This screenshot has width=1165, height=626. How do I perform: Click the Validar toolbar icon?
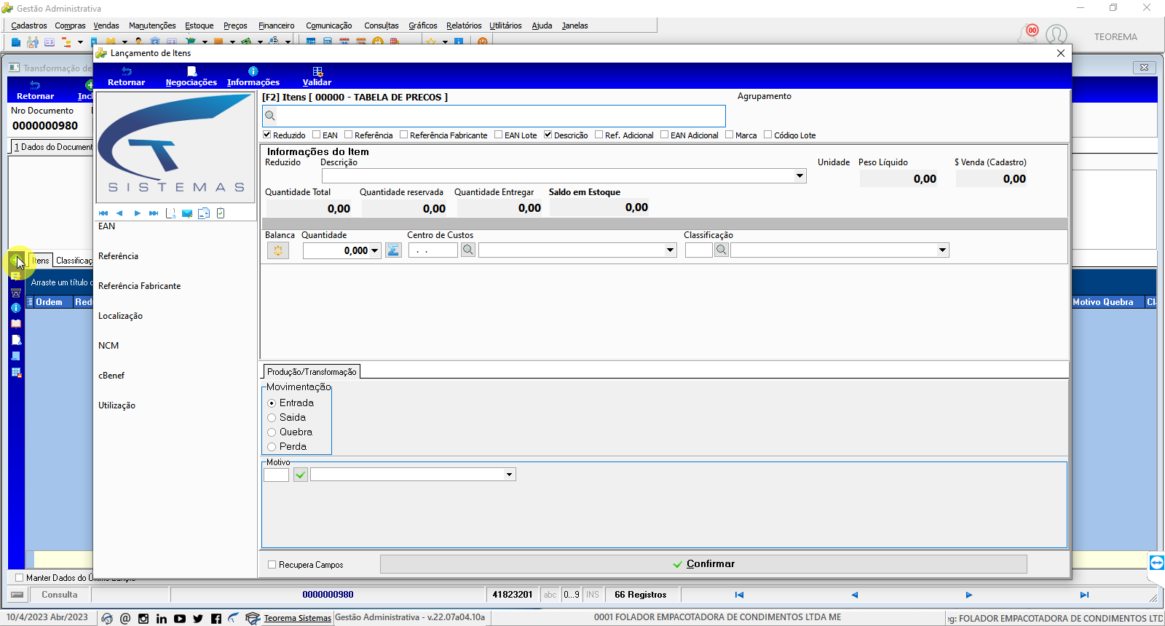[317, 71]
